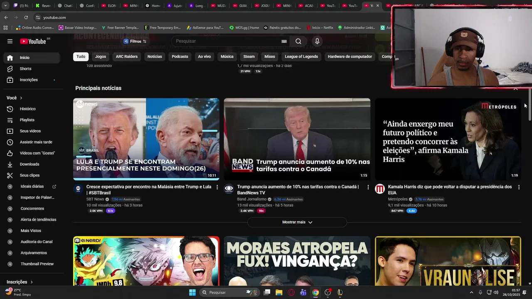532x299 pixels.
Task: Open the YouTube hamburger guide menu
Action: coord(10,41)
